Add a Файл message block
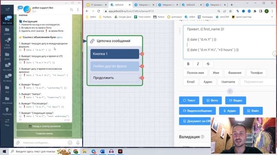The width and height of the screenshot is (277, 155). click(253, 111)
